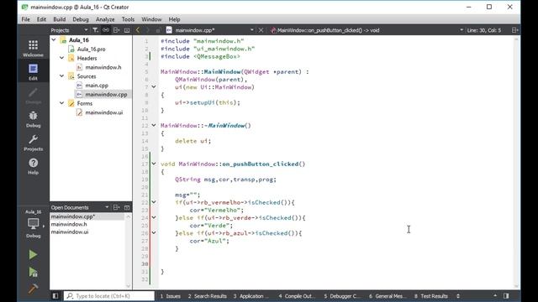The width and height of the screenshot is (538, 302).
Task: Open the Window menu
Action: tap(151, 19)
